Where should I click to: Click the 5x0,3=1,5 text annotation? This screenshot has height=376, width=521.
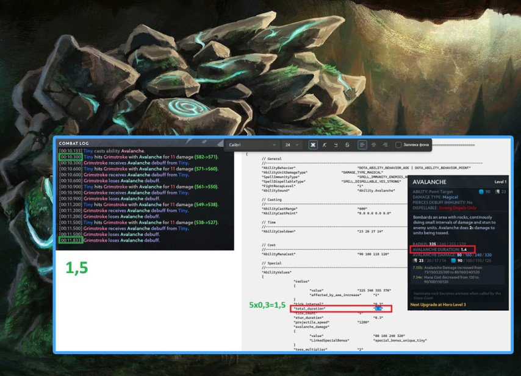point(267,304)
